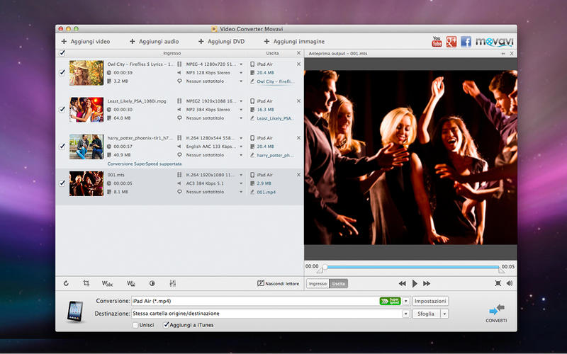Click the rewind playback button
This screenshot has height=354, width=567.
point(402,284)
